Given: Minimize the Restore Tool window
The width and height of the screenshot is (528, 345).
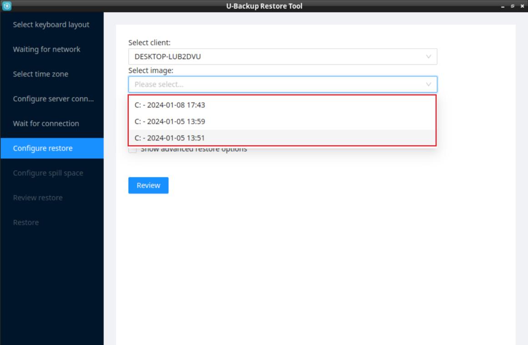Looking at the screenshot, I should click(x=503, y=6).
